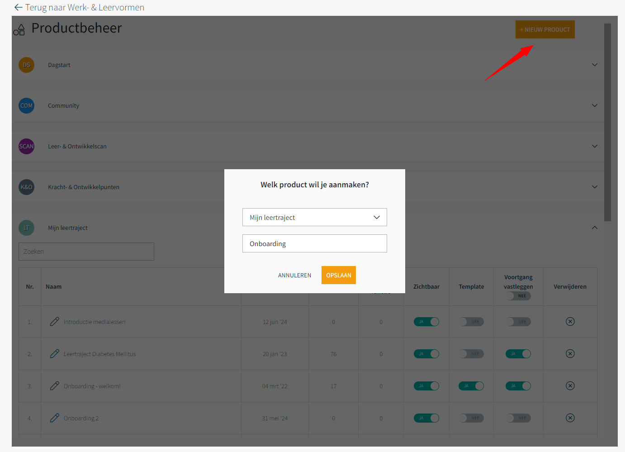This screenshot has height=452, width=625.
Task: Click the Opslaan button
Action: (338, 275)
